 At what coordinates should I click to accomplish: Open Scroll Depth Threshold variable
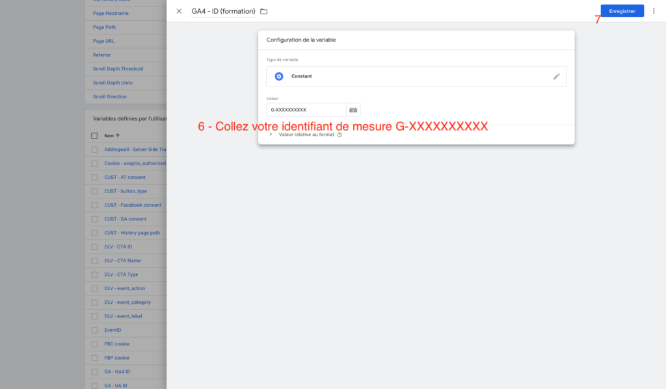coord(118,69)
